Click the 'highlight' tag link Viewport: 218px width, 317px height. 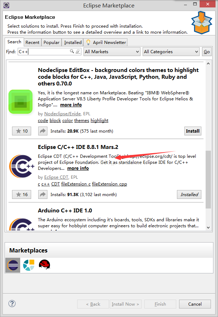coord(99,121)
